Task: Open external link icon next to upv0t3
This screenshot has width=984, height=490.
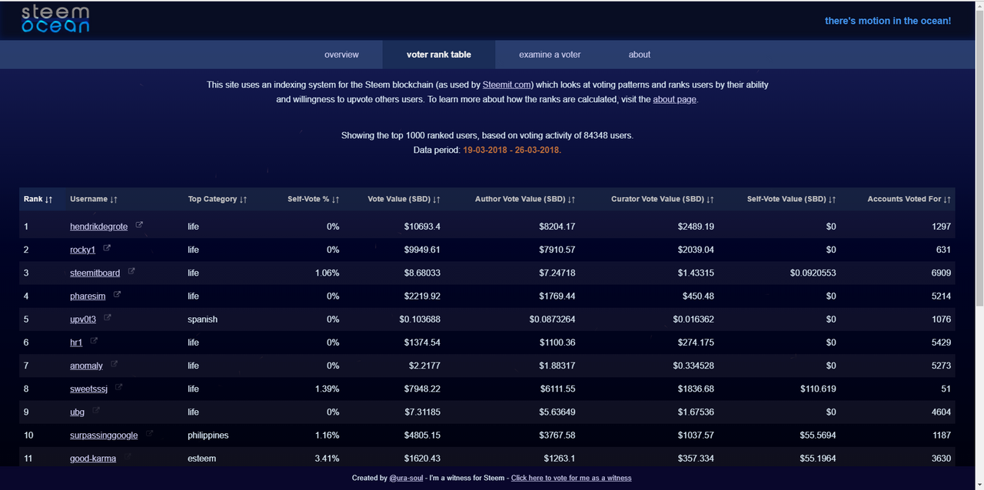Action: coord(108,317)
